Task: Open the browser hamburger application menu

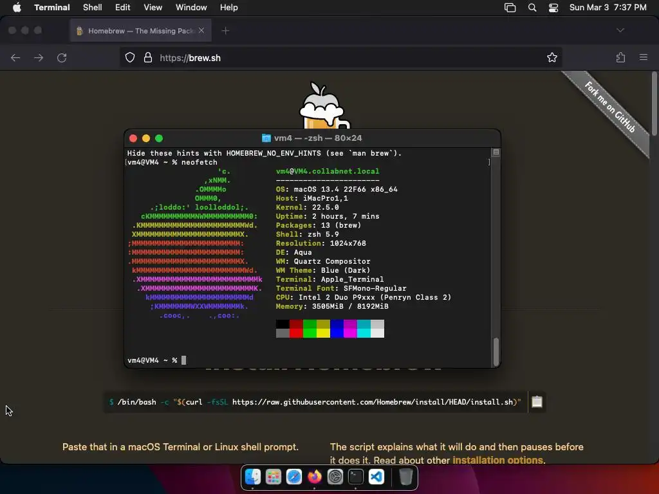Action: click(644, 57)
